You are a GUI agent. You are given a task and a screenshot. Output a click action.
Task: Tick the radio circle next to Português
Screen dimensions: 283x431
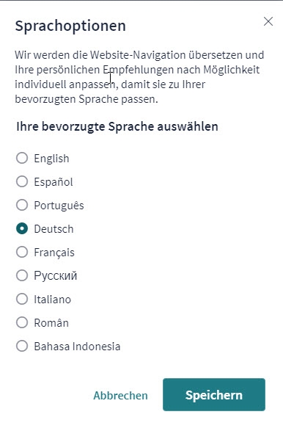click(22, 205)
